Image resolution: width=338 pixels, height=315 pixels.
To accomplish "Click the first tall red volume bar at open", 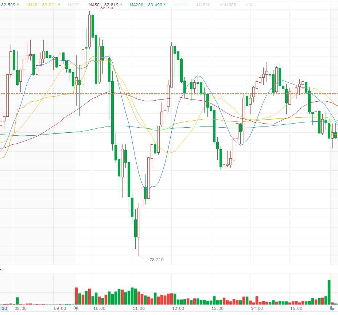I will (x=76, y=296).
